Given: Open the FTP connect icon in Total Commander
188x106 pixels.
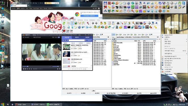Looking at the screenshot, I should point(110,23).
